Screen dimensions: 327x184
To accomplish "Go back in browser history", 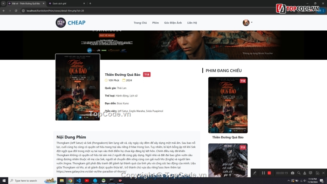I will (4, 11).
